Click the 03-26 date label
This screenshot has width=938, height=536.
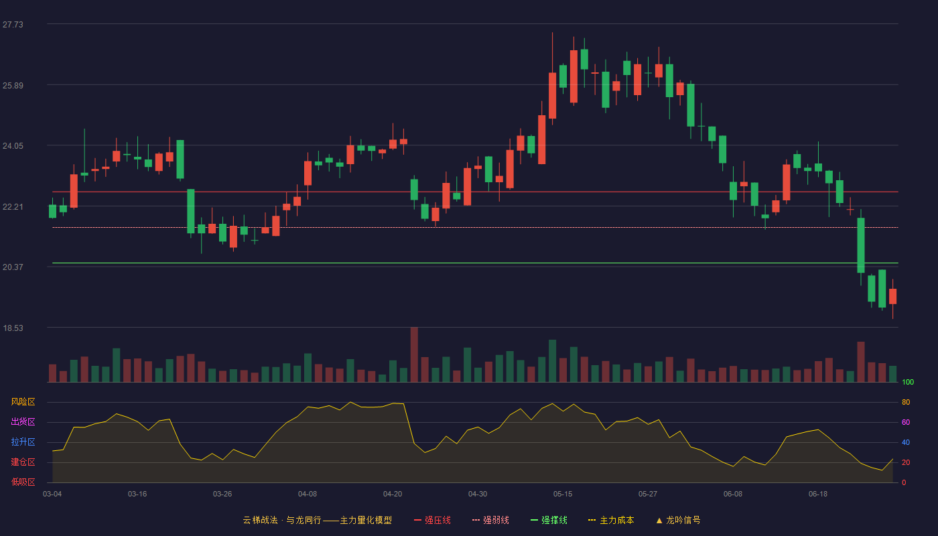point(222,494)
